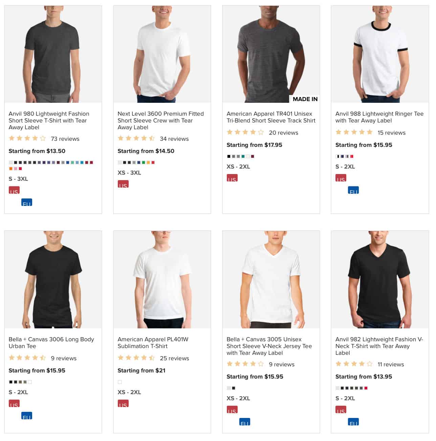
Task: Click the US badge on Next Level 3600
Action: (x=123, y=185)
